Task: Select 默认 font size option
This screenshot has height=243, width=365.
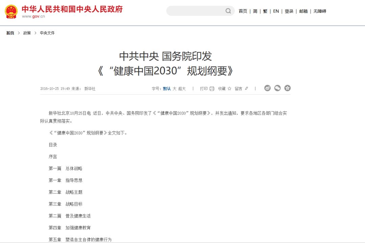Action: 167,89
